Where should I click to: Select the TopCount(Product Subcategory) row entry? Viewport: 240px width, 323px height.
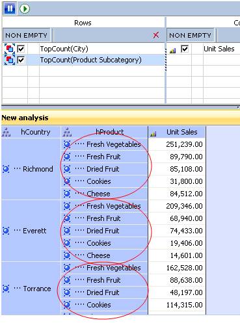click(x=90, y=60)
